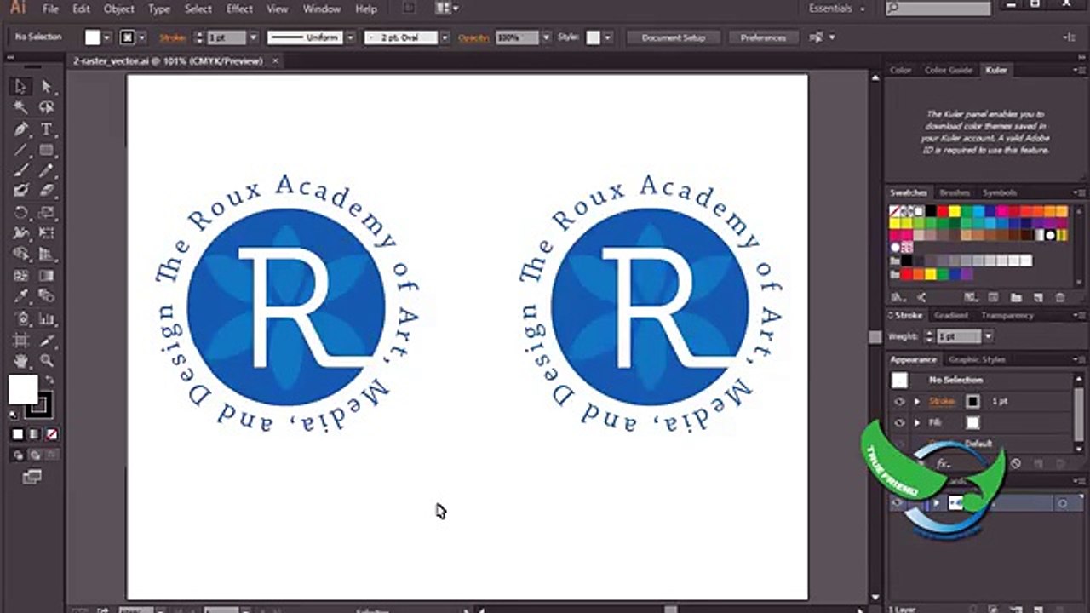This screenshot has width=1090, height=613.
Task: Click New Color Group folder icon in Swatches
Action: 1016,297
